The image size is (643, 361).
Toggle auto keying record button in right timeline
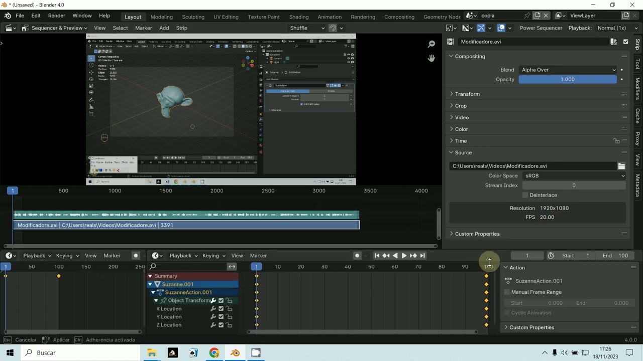pyautogui.click(x=357, y=256)
